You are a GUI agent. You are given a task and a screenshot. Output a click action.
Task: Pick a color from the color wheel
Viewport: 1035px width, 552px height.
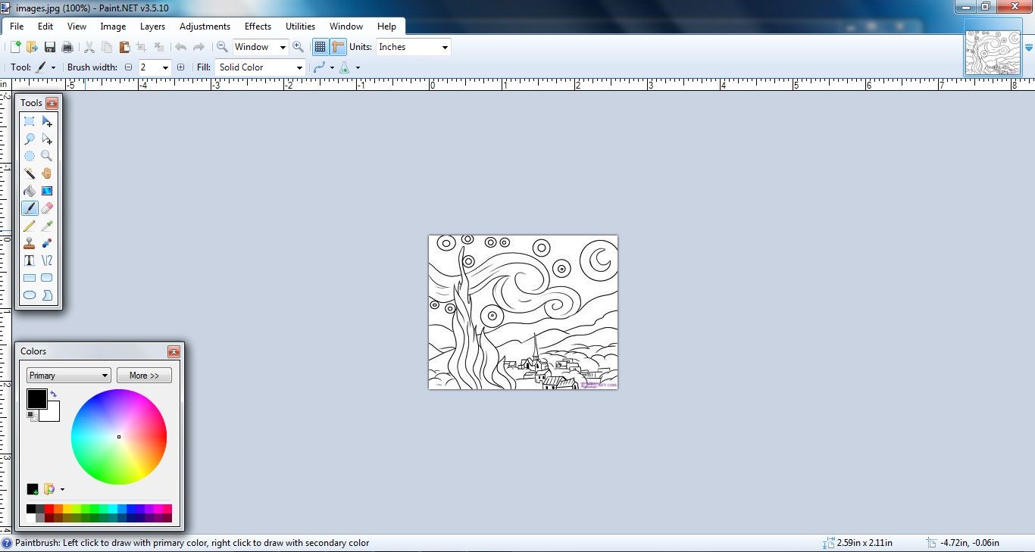click(119, 437)
